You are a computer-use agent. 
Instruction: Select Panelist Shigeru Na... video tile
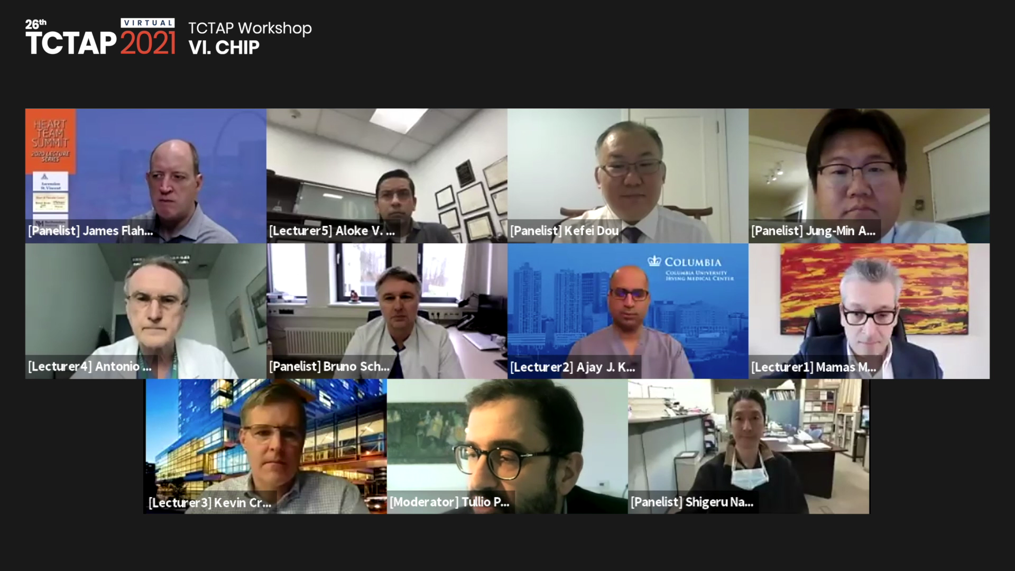(749, 446)
